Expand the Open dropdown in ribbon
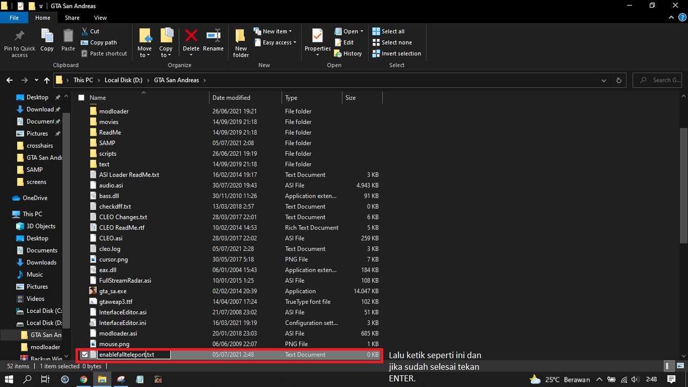This screenshot has height=387, width=688. tap(361, 31)
